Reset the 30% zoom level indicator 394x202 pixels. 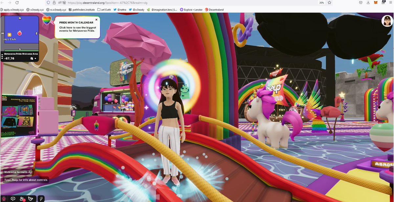click(321, 2)
